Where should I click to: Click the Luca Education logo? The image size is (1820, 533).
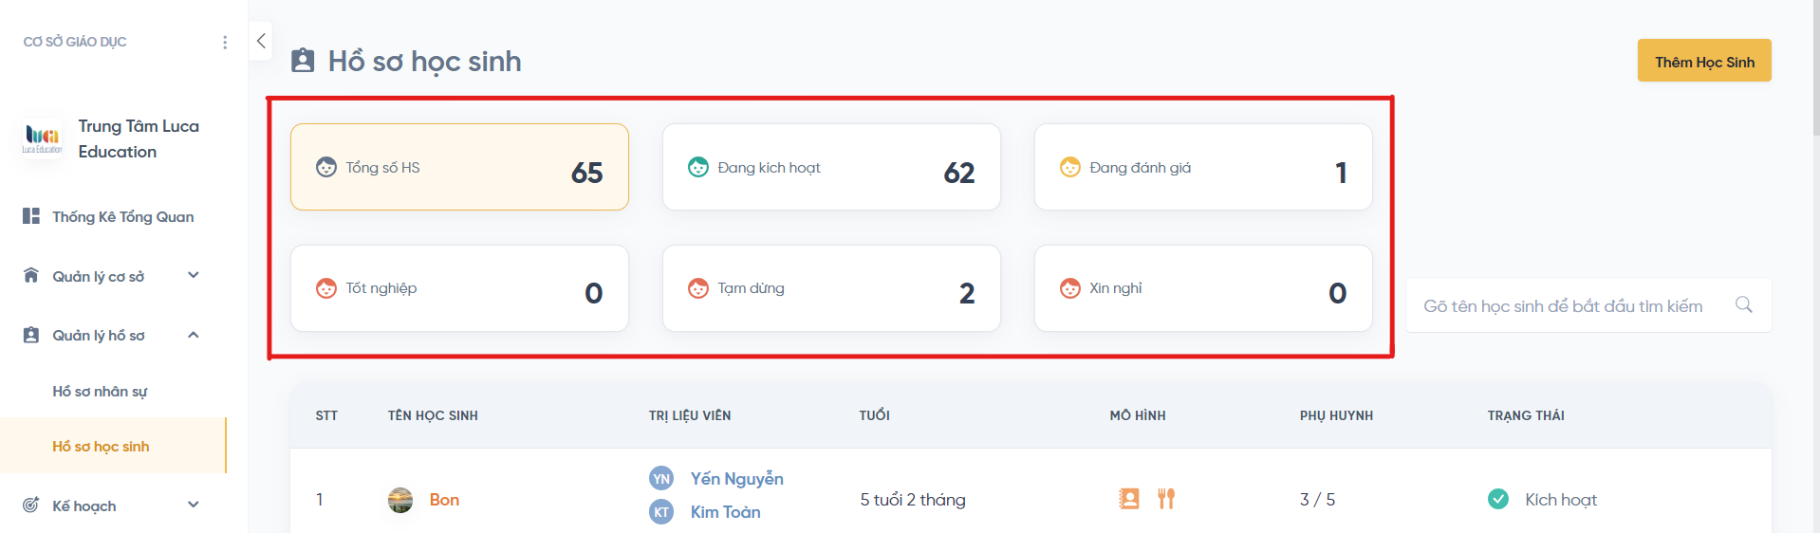43,138
